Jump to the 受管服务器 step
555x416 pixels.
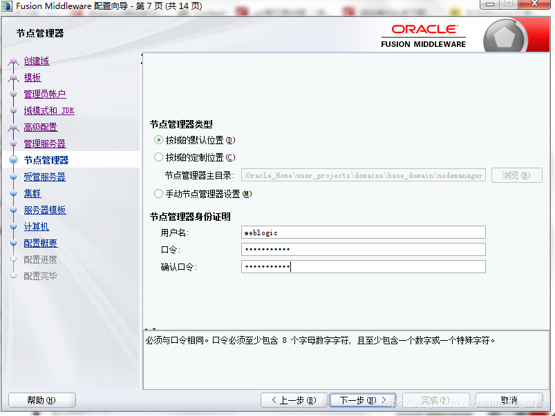(x=45, y=177)
